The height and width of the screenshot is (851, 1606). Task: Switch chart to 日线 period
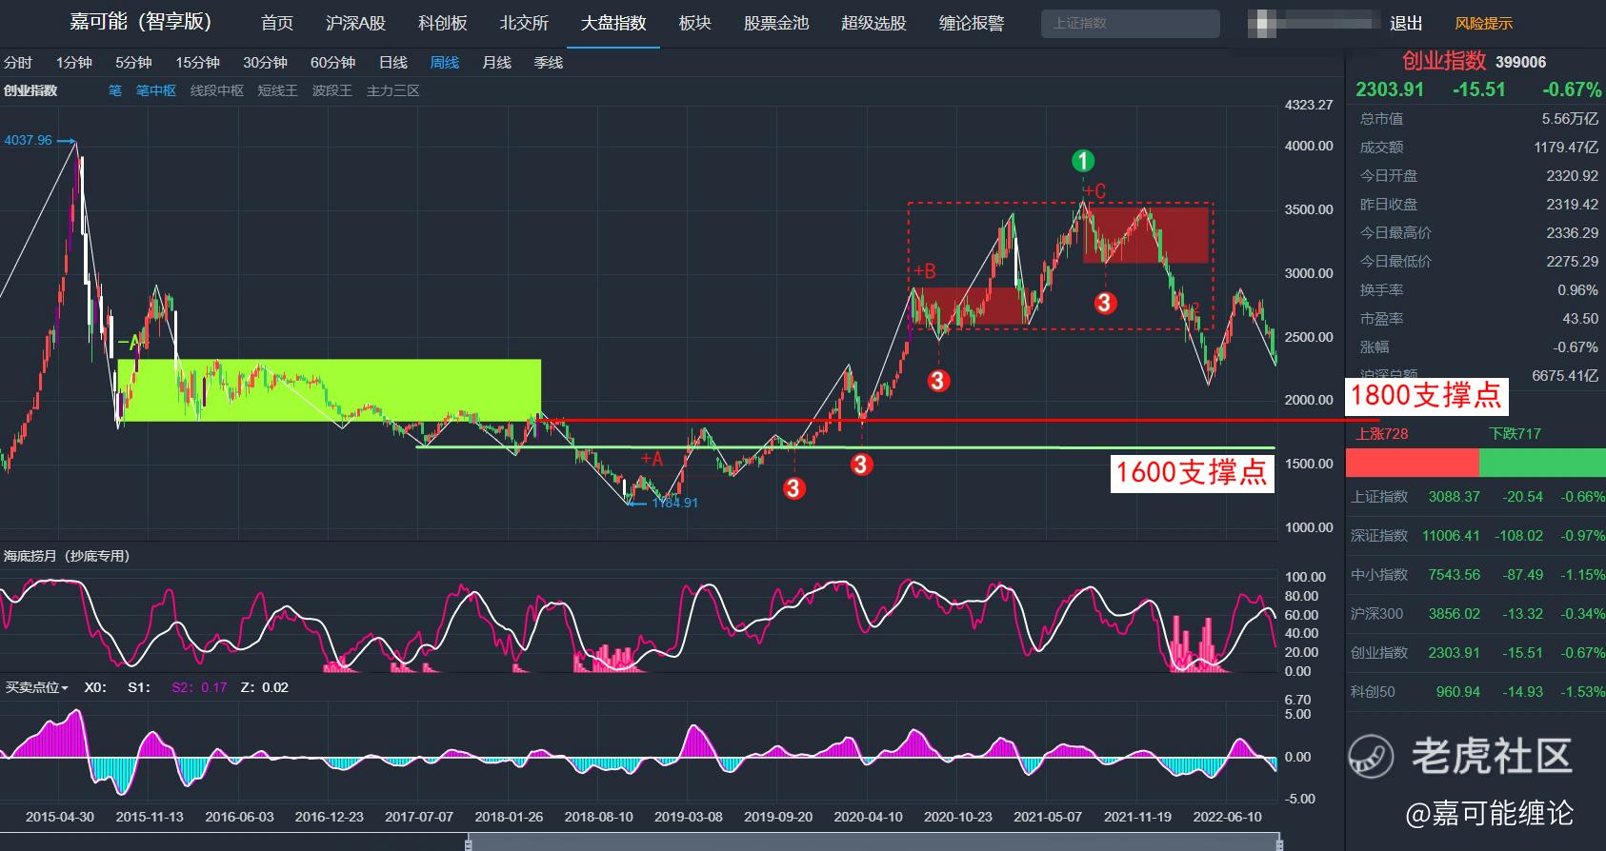[x=392, y=63]
